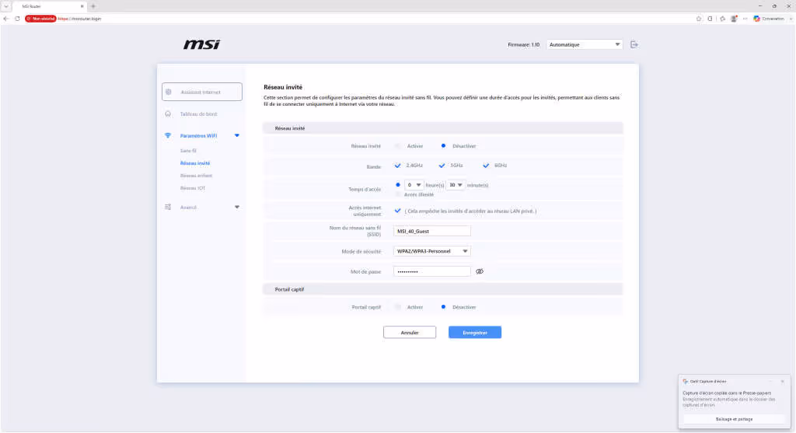The image size is (796, 433).
Task: Click the WiFi icon beside Paramètres WiFi
Action: click(x=168, y=135)
